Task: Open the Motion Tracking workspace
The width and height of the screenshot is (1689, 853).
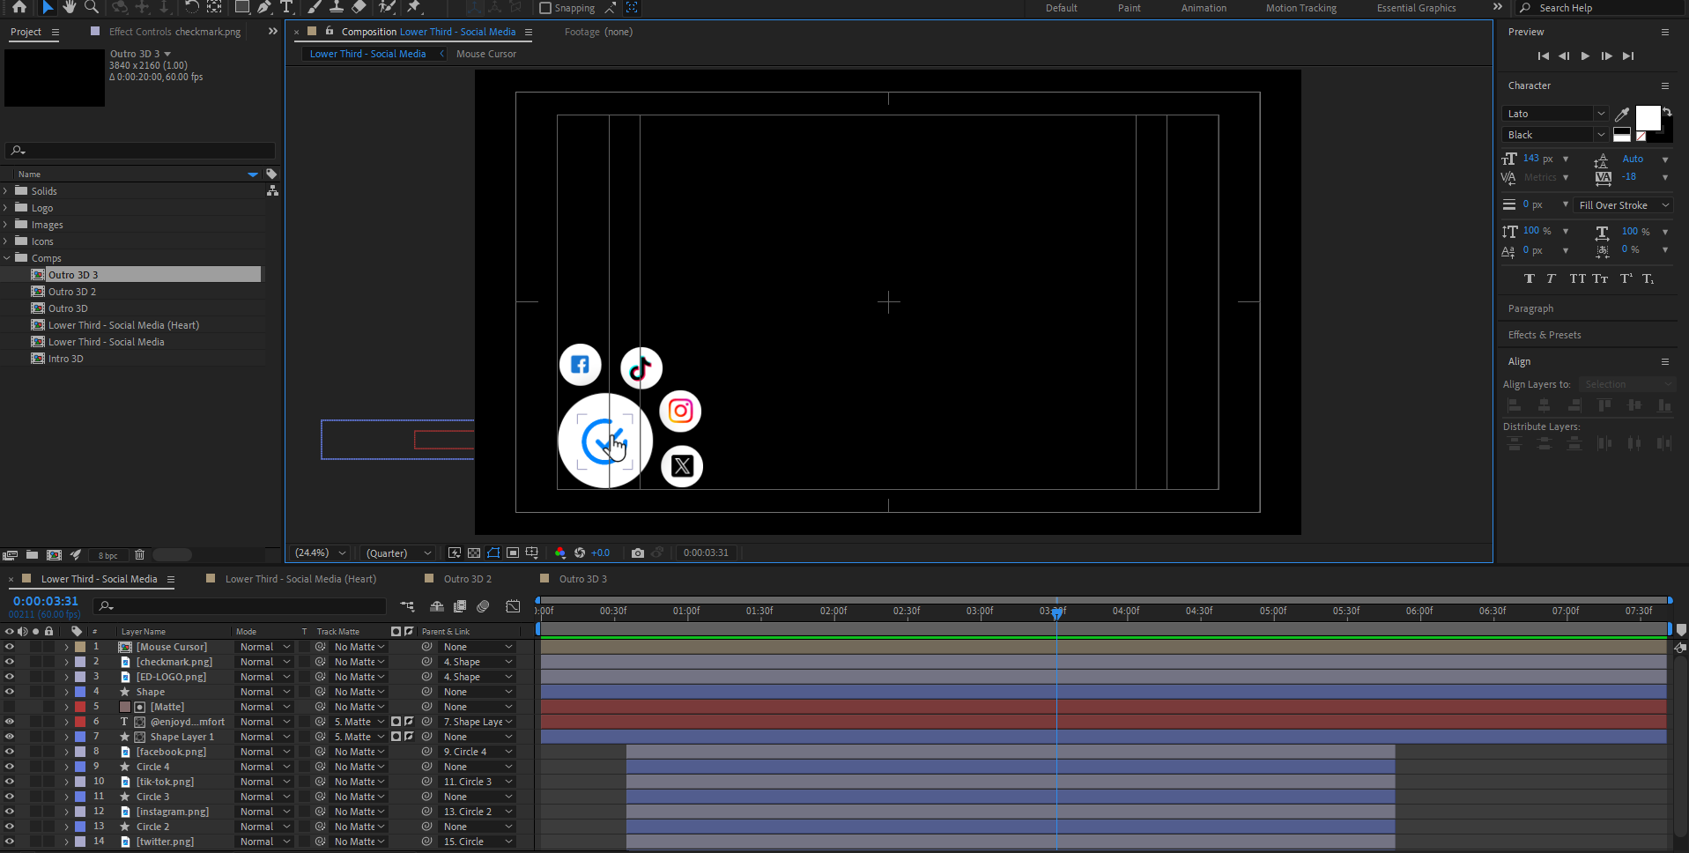Action: [1300, 8]
